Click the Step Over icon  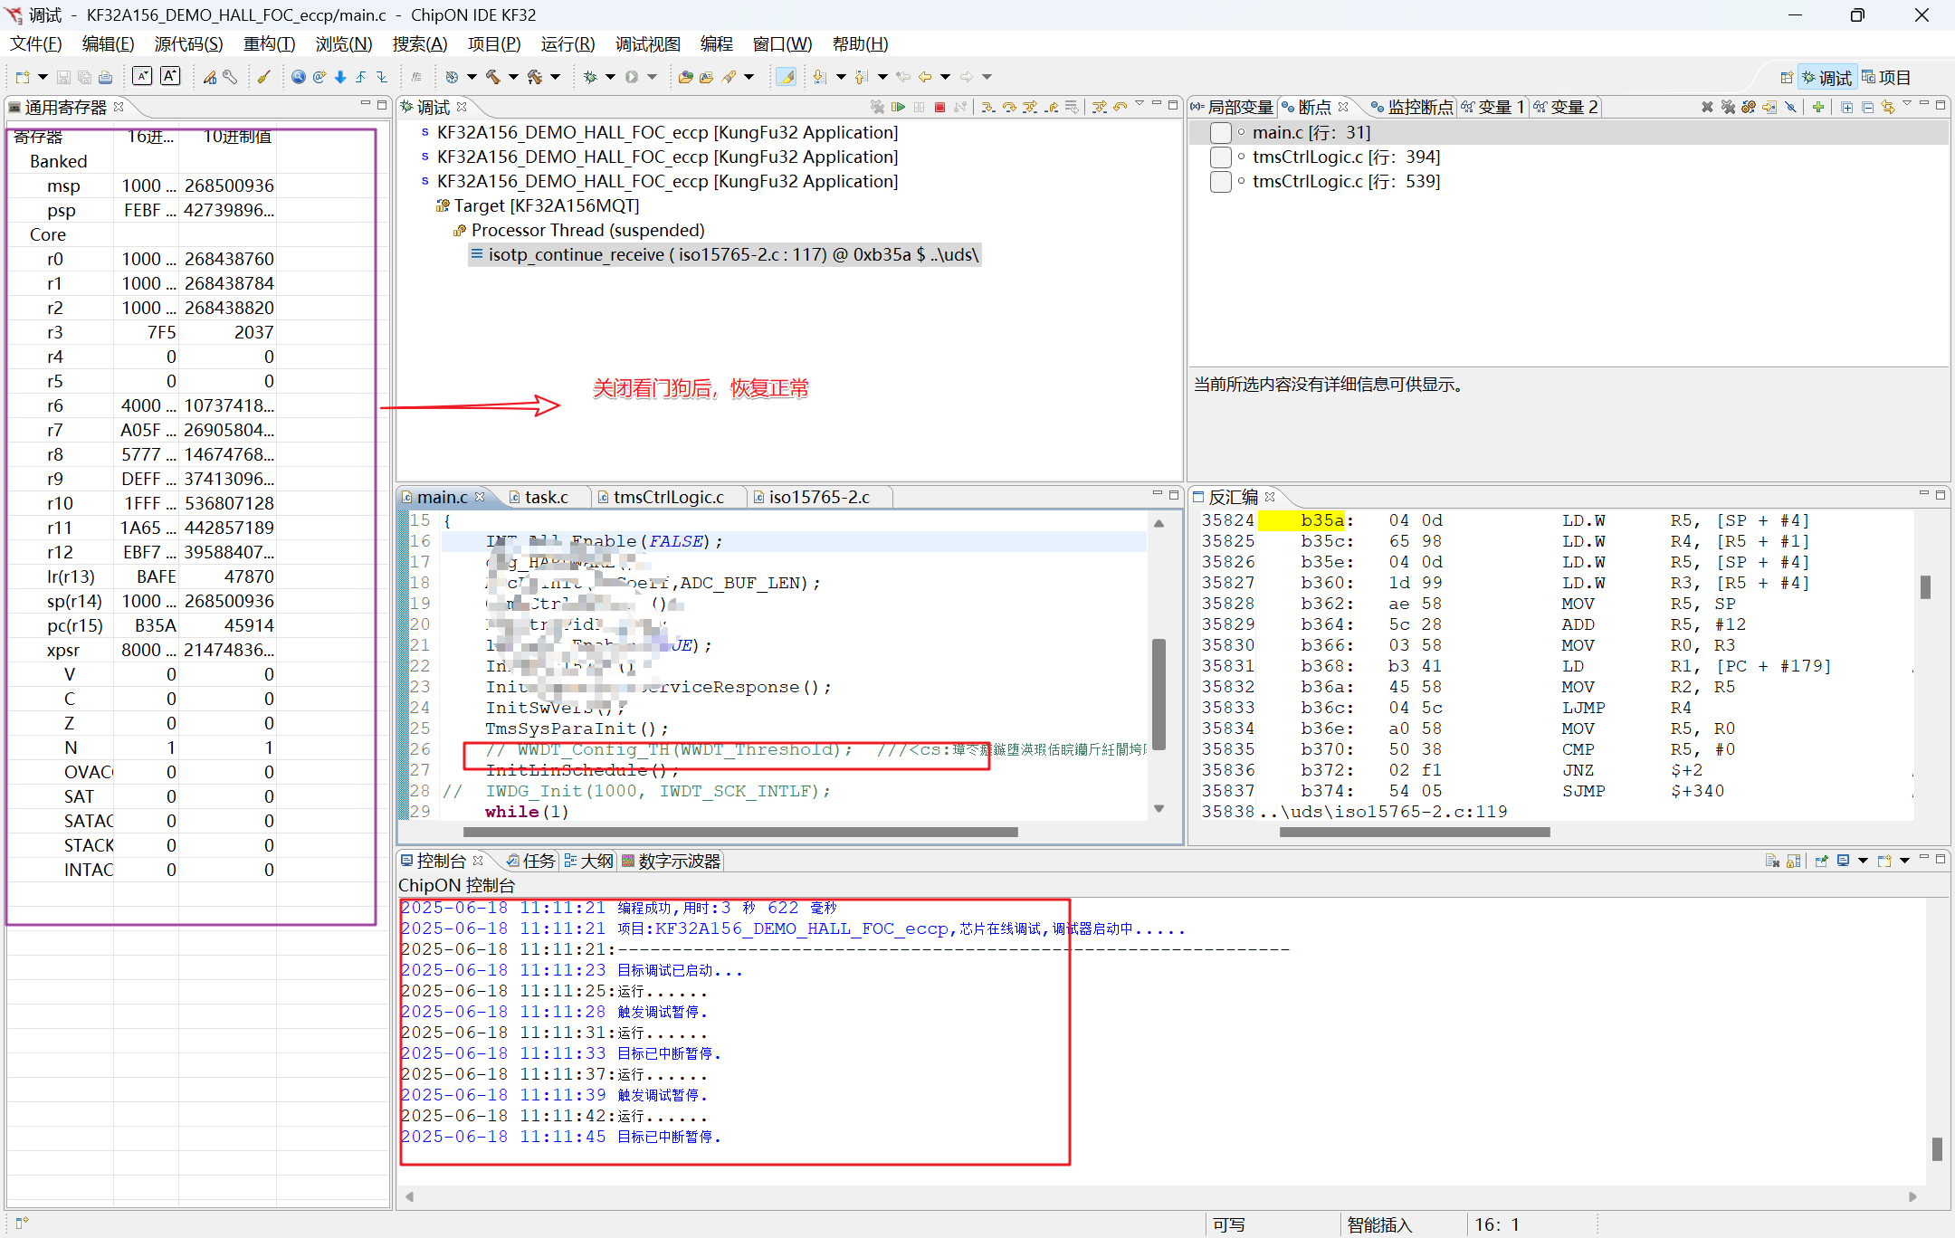tap(1009, 107)
